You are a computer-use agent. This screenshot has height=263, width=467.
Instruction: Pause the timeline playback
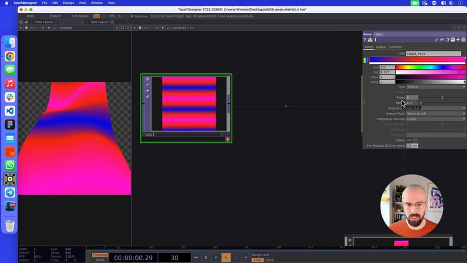tap(206, 257)
